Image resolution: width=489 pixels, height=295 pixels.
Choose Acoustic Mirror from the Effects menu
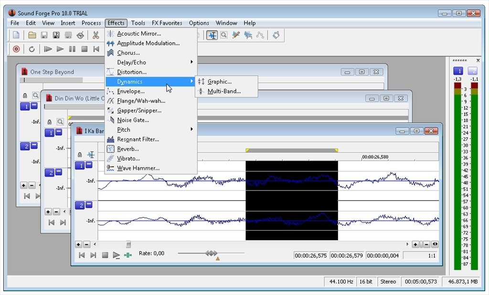click(151, 33)
